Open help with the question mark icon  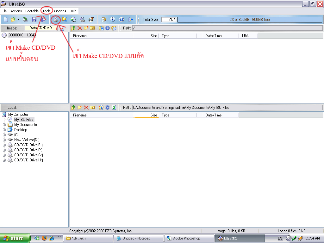pos(121,20)
